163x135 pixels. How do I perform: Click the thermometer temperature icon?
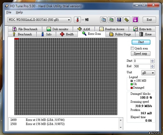[77, 20]
